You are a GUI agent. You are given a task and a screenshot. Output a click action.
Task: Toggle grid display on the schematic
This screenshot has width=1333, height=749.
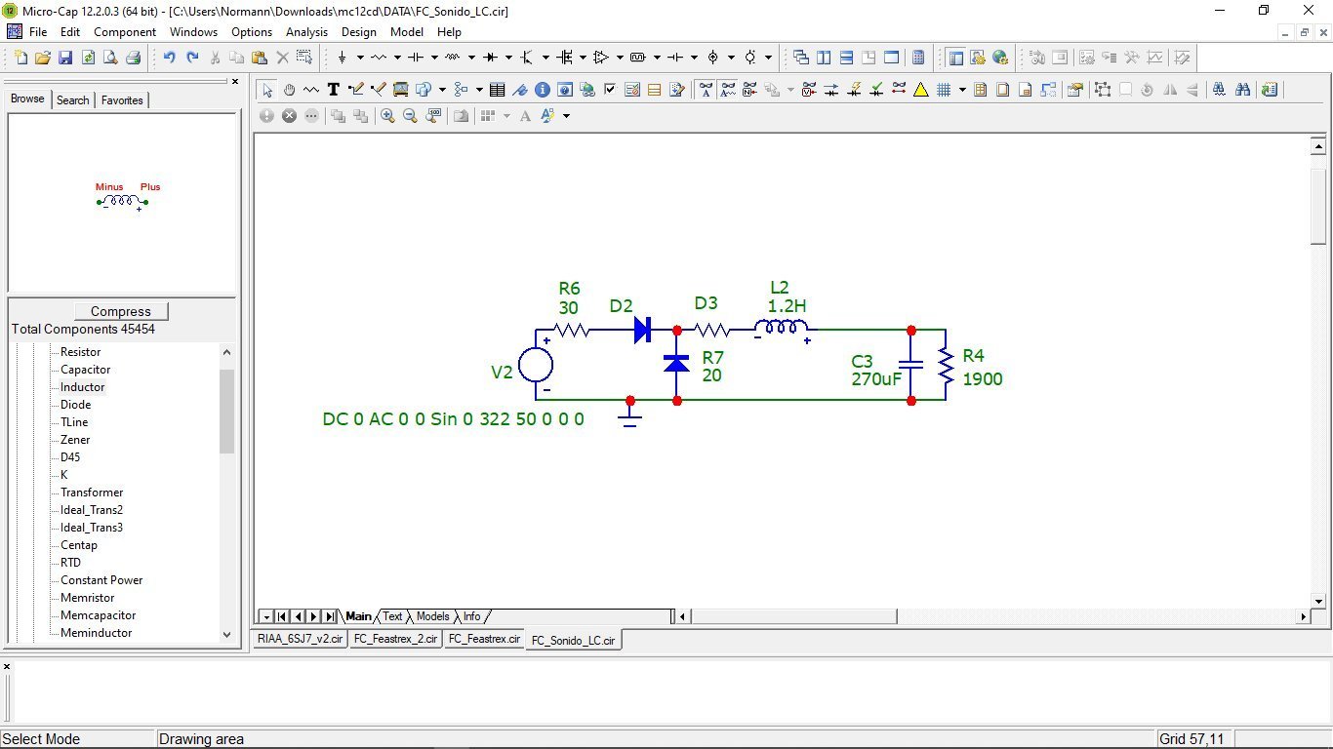944,90
